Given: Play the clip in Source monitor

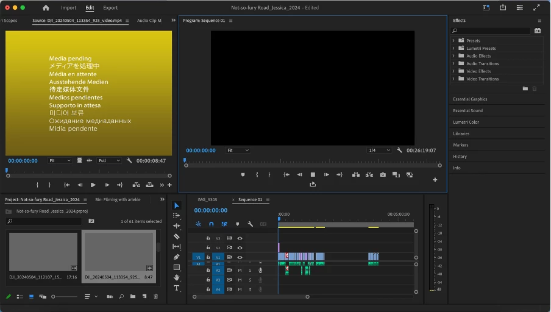Looking at the screenshot, I should click(93, 185).
